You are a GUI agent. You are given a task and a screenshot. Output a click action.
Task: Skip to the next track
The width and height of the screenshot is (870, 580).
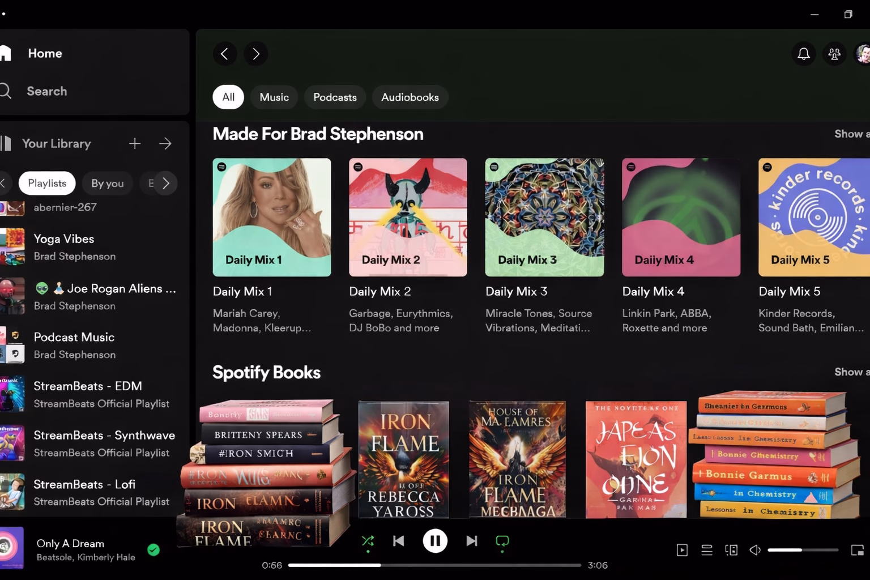coord(471,541)
